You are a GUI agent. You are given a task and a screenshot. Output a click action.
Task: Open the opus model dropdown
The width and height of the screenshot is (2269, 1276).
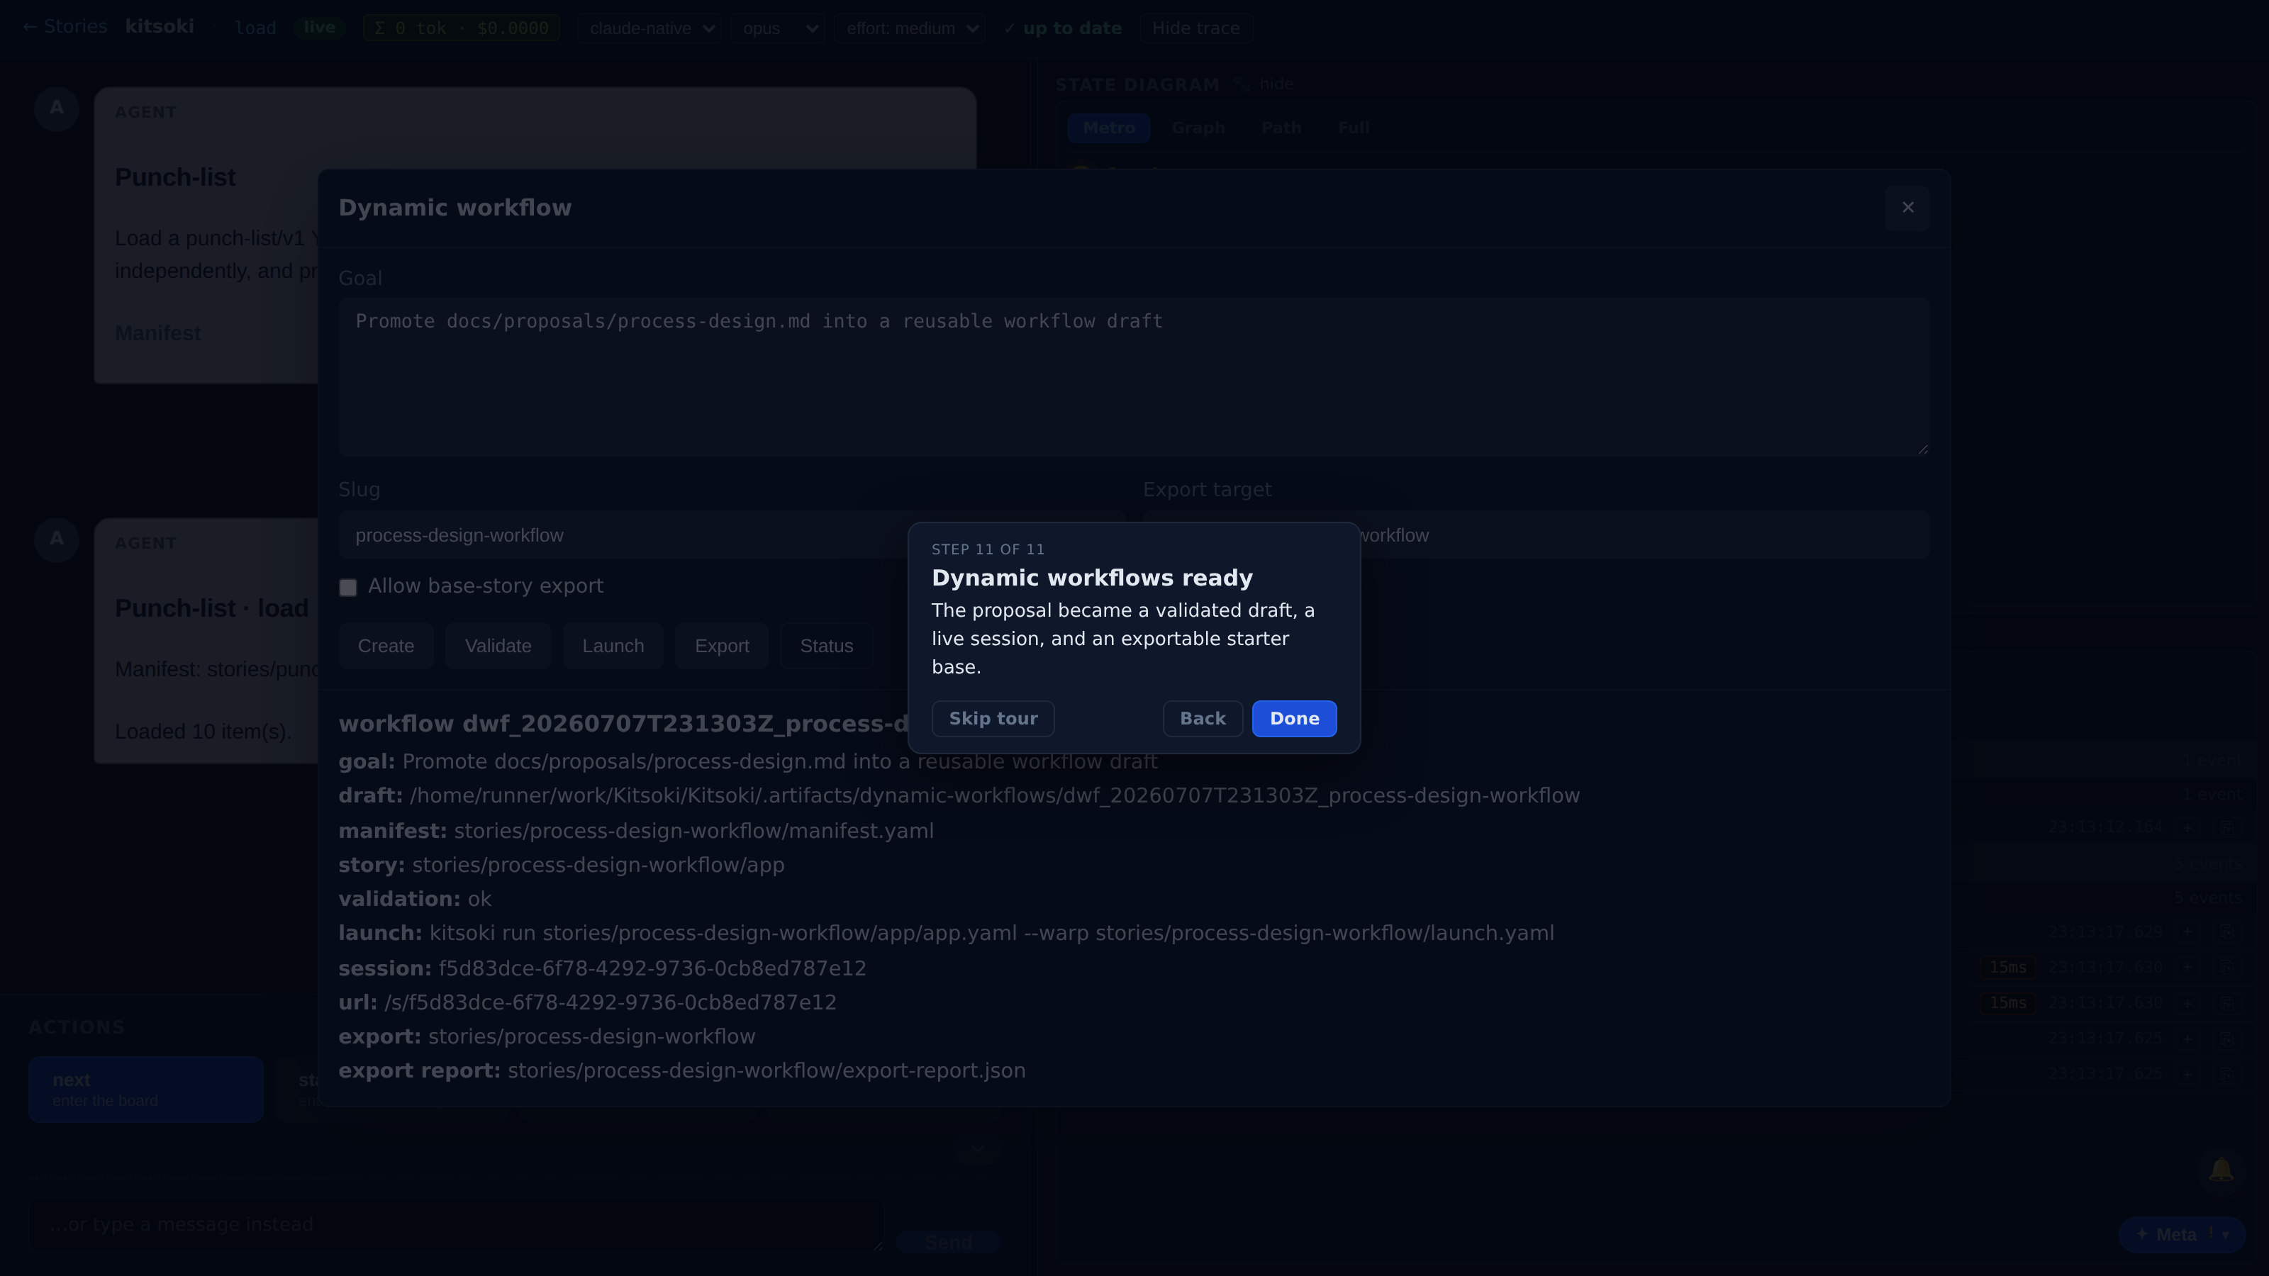778,28
